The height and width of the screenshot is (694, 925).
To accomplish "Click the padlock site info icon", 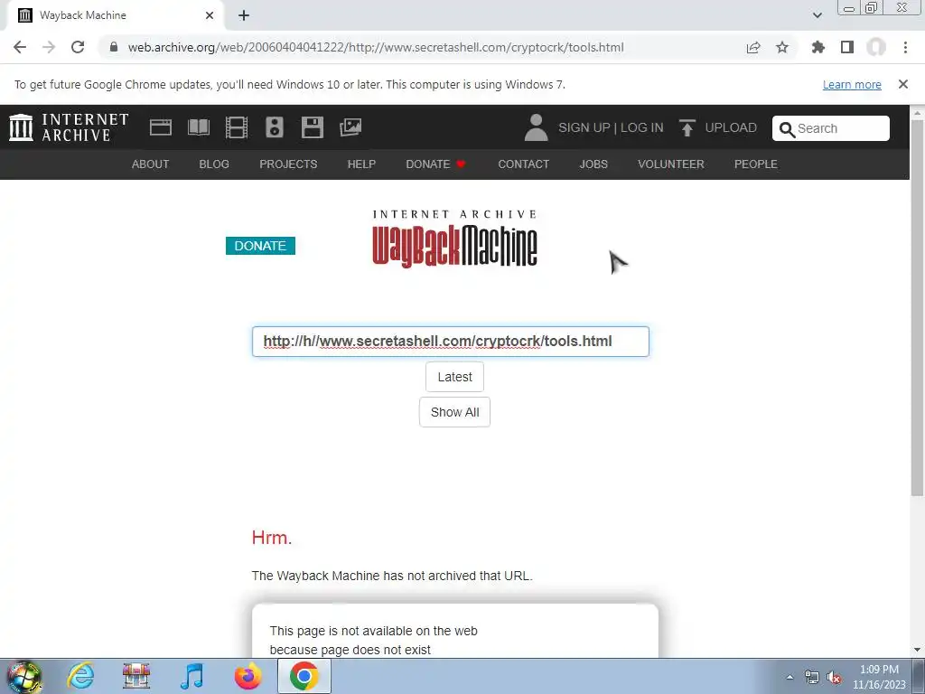I will pos(114,47).
